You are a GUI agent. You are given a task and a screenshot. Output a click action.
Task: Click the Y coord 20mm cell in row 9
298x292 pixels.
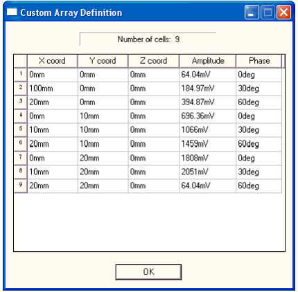coord(103,186)
